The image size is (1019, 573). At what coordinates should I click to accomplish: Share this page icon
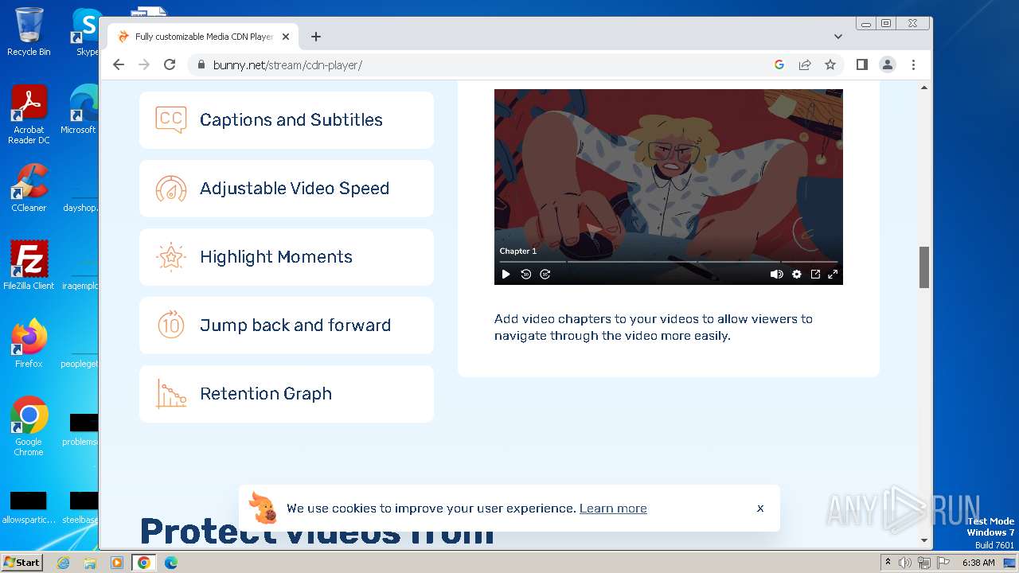805,64
